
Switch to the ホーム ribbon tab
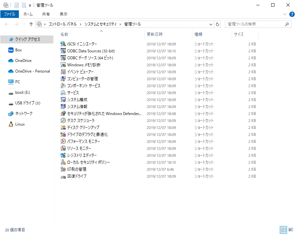pos(28,14)
